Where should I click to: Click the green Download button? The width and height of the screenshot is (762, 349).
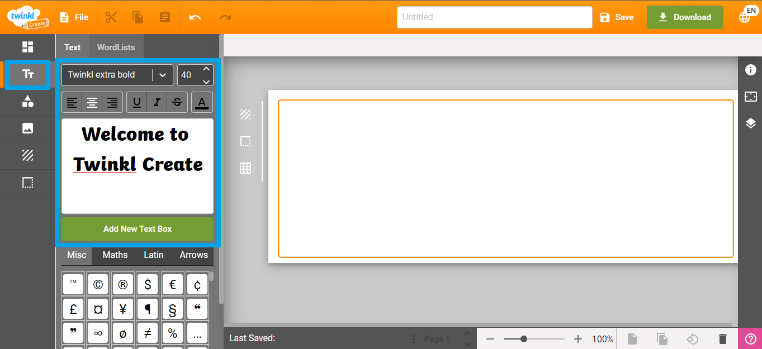coord(685,17)
